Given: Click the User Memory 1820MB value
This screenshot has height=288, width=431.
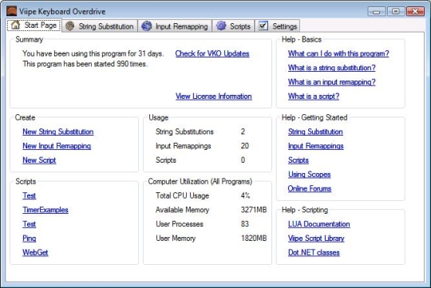Looking at the screenshot, I should click(254, 239).
